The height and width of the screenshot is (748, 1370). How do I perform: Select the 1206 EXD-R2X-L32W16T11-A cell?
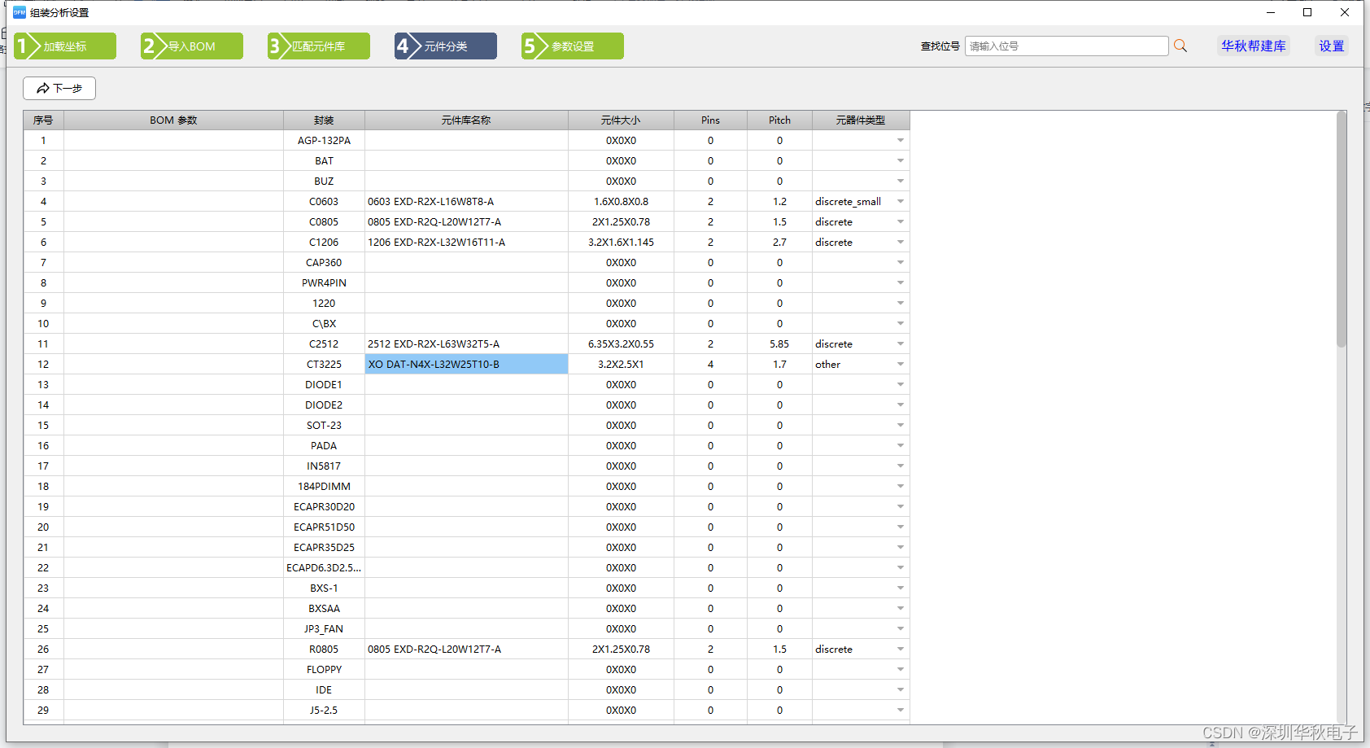tap(466, 243)
